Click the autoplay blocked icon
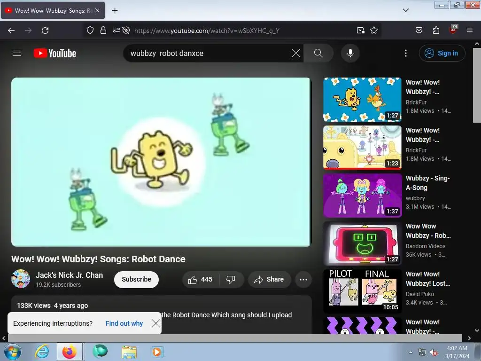Viewport: 481px width, 361px height. [x=126, y=30]
